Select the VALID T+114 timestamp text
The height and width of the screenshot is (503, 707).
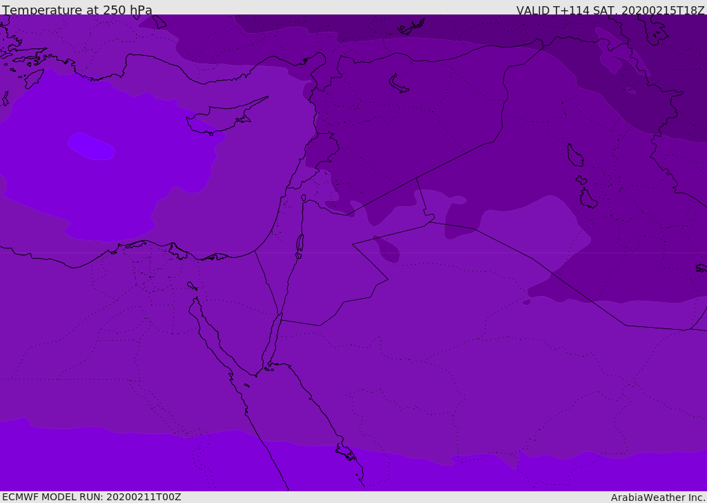tap(610, 10)
